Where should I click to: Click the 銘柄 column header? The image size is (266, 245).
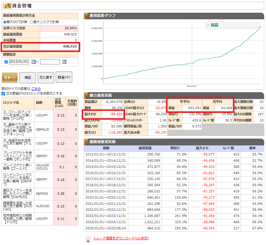[44, 103]
